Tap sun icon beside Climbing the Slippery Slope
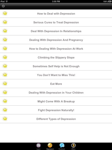The height and width of the screenshot is (150, 112). click(x=5, y=57)
